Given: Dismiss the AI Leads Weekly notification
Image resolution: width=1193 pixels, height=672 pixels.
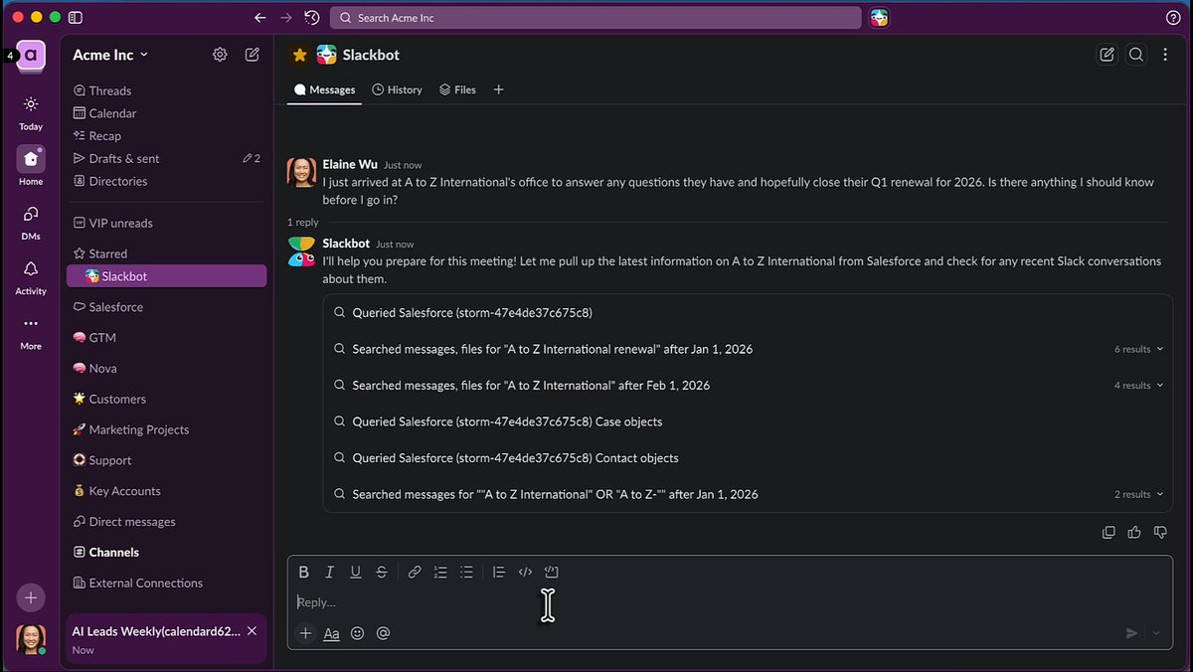Looking at the screenshot, I should pyautogui.click(x=252, y=631).
